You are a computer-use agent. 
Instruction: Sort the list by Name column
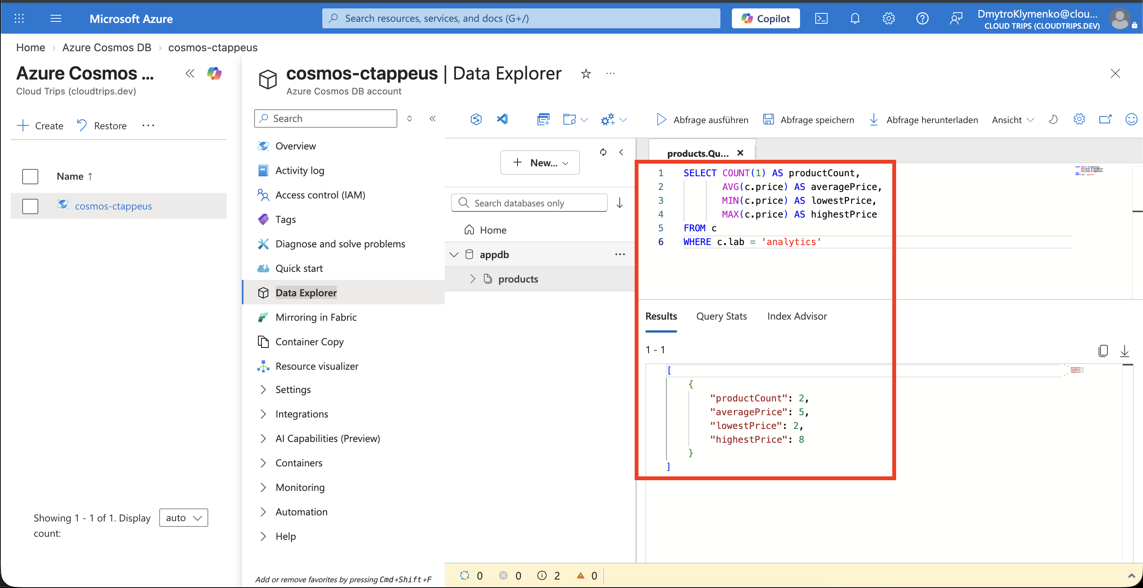coord(75,176)
